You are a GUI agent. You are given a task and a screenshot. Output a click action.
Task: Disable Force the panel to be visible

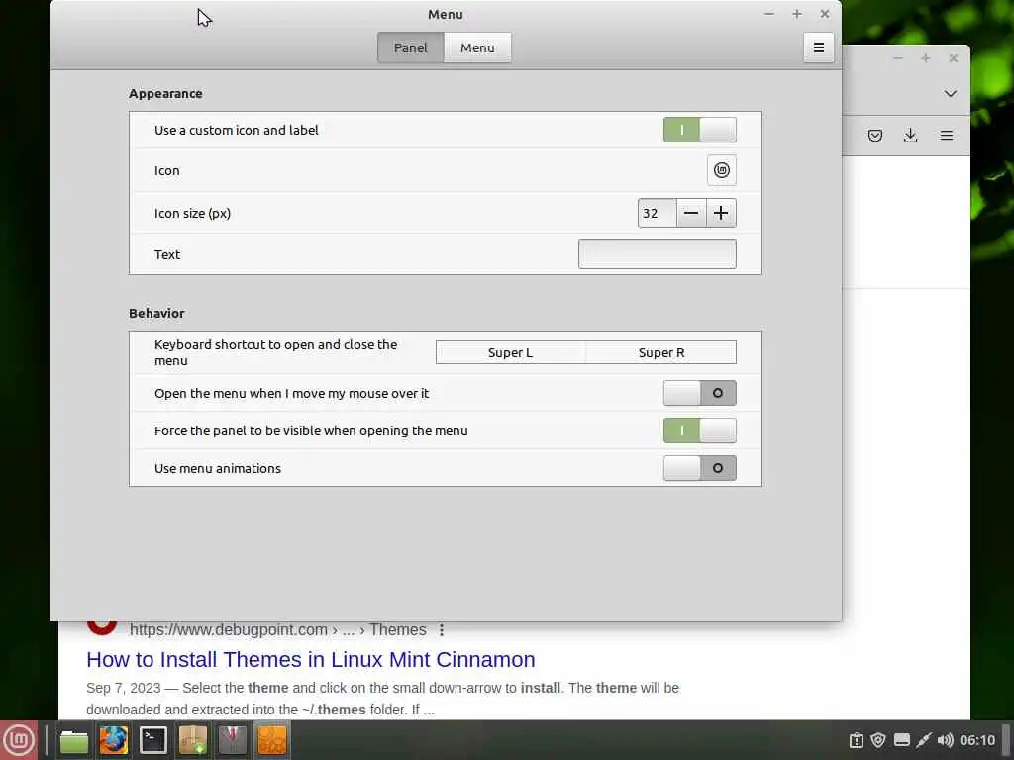[x=700, y=430]
